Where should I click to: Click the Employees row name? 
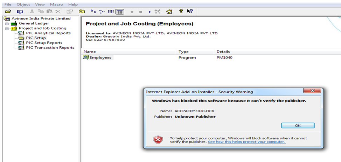point(100,57)
